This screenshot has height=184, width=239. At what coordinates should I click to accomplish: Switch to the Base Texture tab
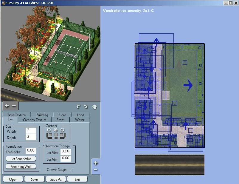click(x=17, y=115)
